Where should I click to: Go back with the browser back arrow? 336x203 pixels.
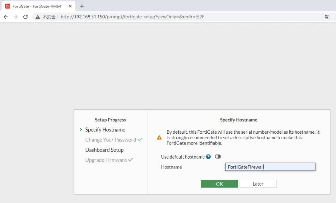6,17
